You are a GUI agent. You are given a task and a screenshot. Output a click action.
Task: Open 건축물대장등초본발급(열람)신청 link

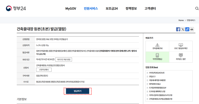coord(161,99)
